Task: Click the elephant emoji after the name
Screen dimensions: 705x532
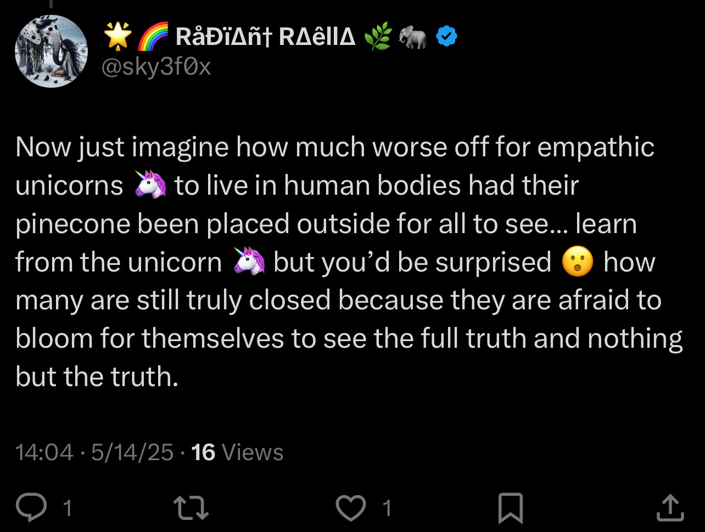Action: tap(413, 37)
